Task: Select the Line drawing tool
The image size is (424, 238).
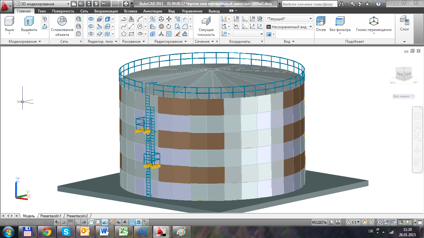Action: pyautogui.click(x=131, y=26)
